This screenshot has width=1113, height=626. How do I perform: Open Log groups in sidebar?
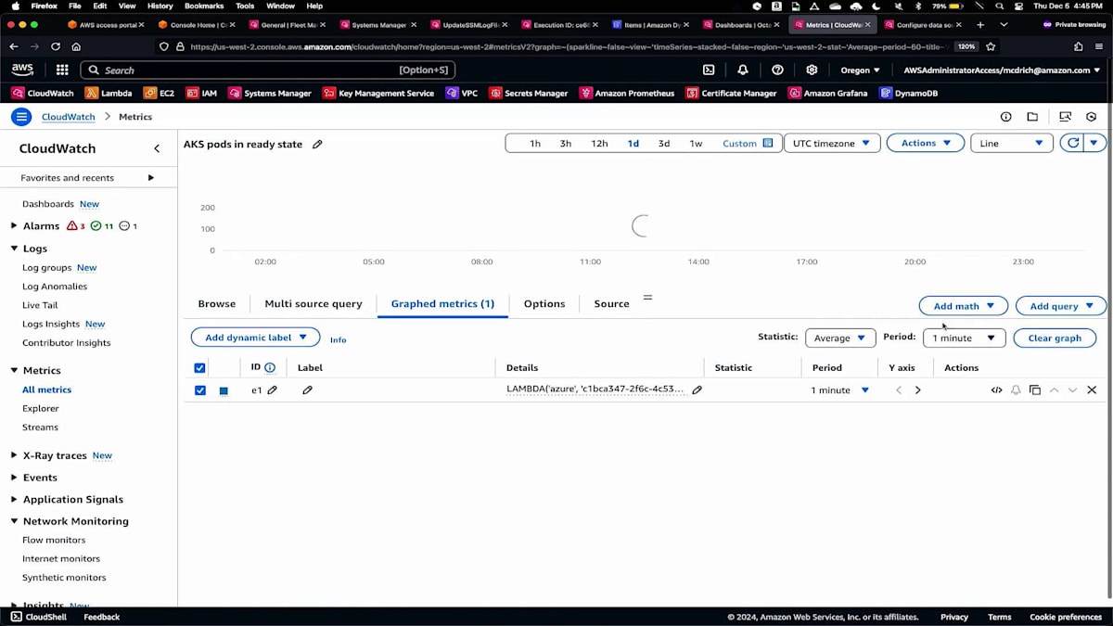pyautogui.click(x=46, y=267)
